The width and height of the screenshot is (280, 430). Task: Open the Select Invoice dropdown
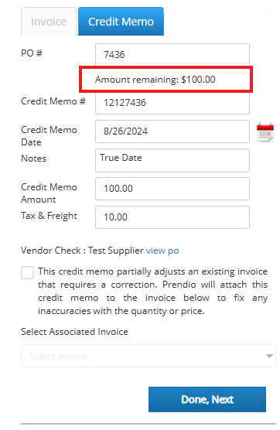click(x=149, y=356)
